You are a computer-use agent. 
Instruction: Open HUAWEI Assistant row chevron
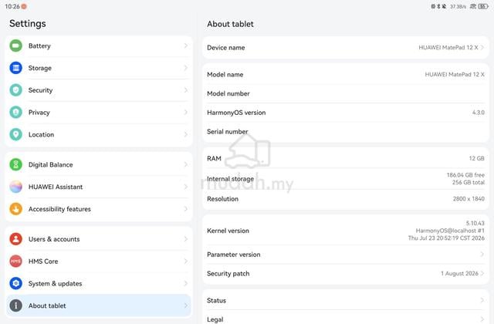186,187
